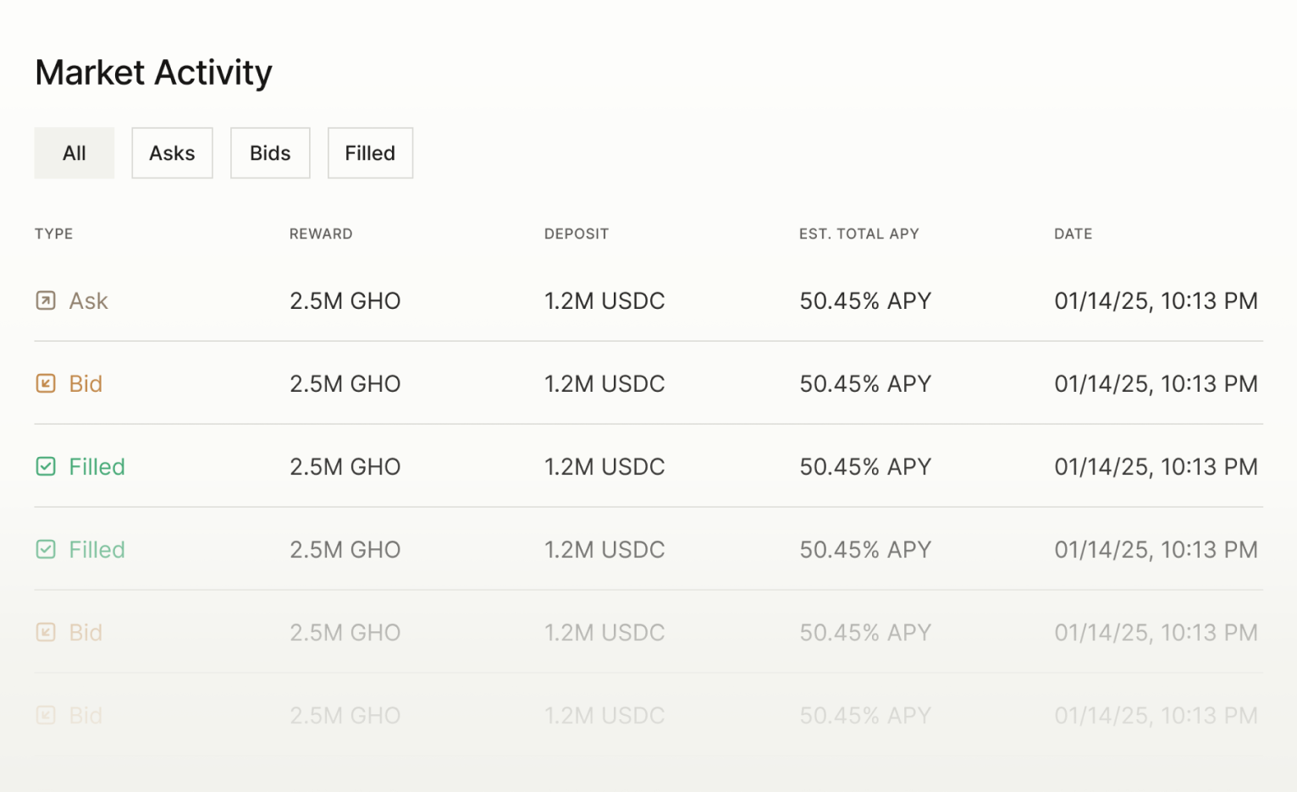Select the first green Filled label
The width and height of the screenshot is (1297, 792).
pyautogui.click(x=97, y=467)
